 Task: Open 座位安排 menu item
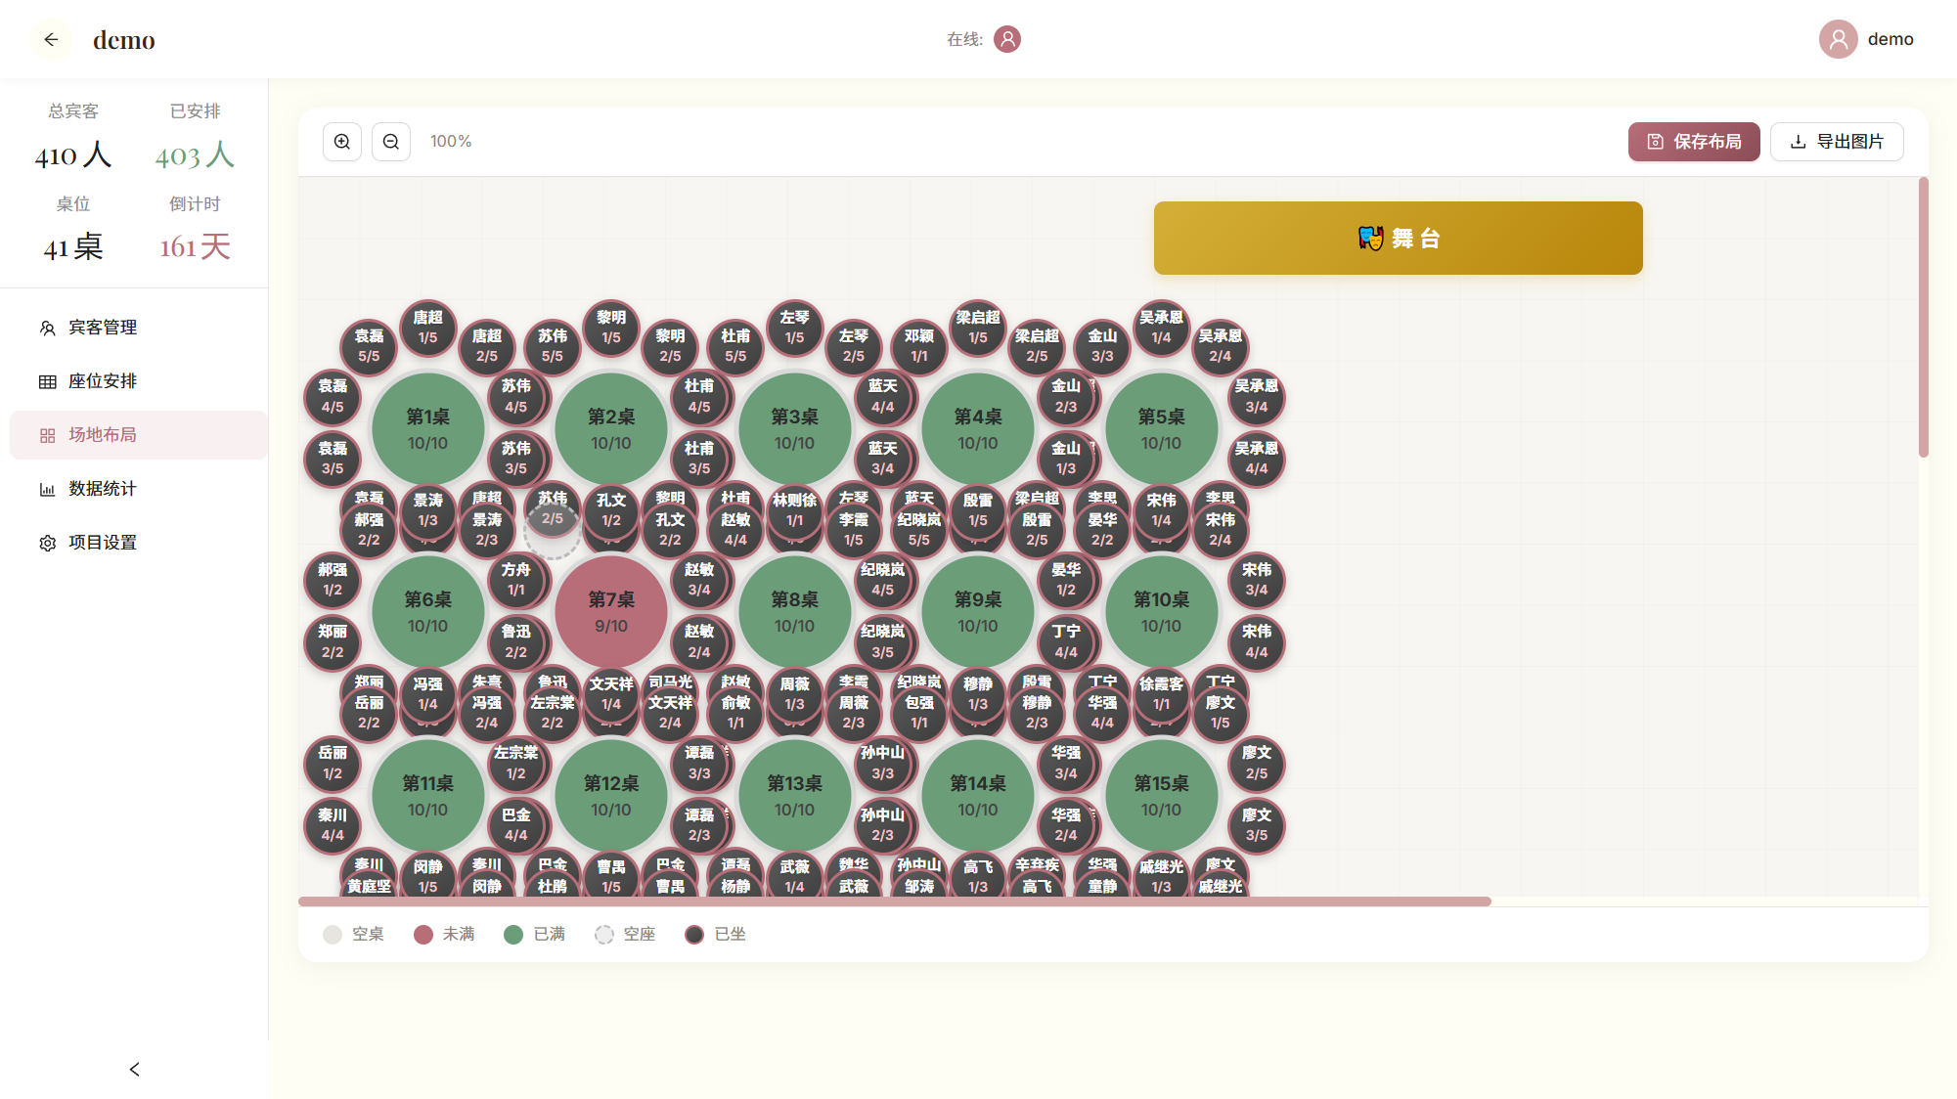pos(139,381)
